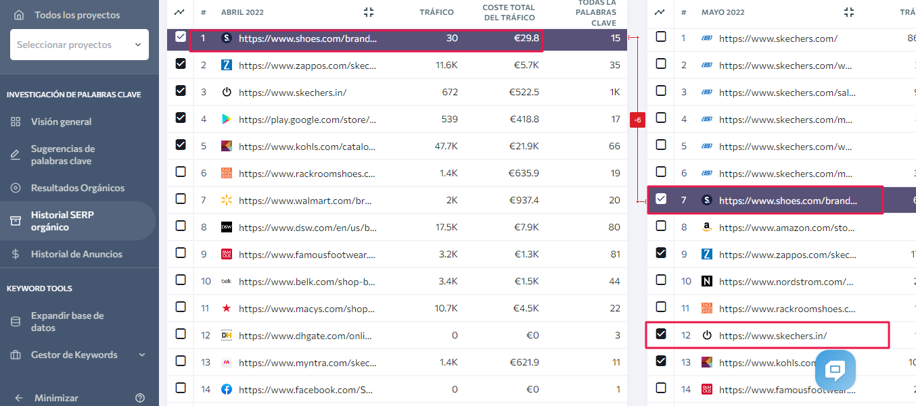Open the amazon.com link in Mayo table

pyautogui.click(x=786, y=228)
